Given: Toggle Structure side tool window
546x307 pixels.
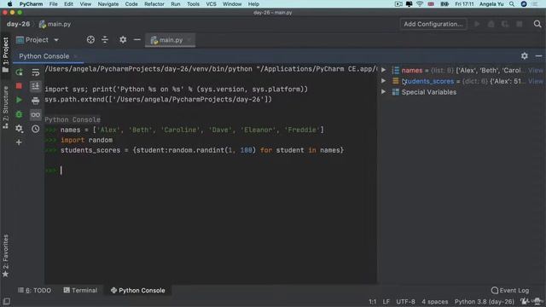Looking at the screenshot, I should tap(5, 107).
